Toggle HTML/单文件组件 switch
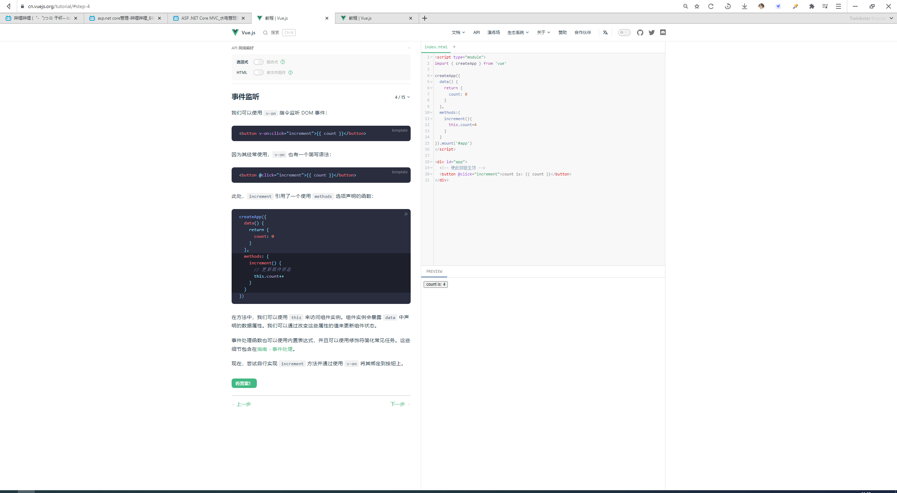 (258, 72)
